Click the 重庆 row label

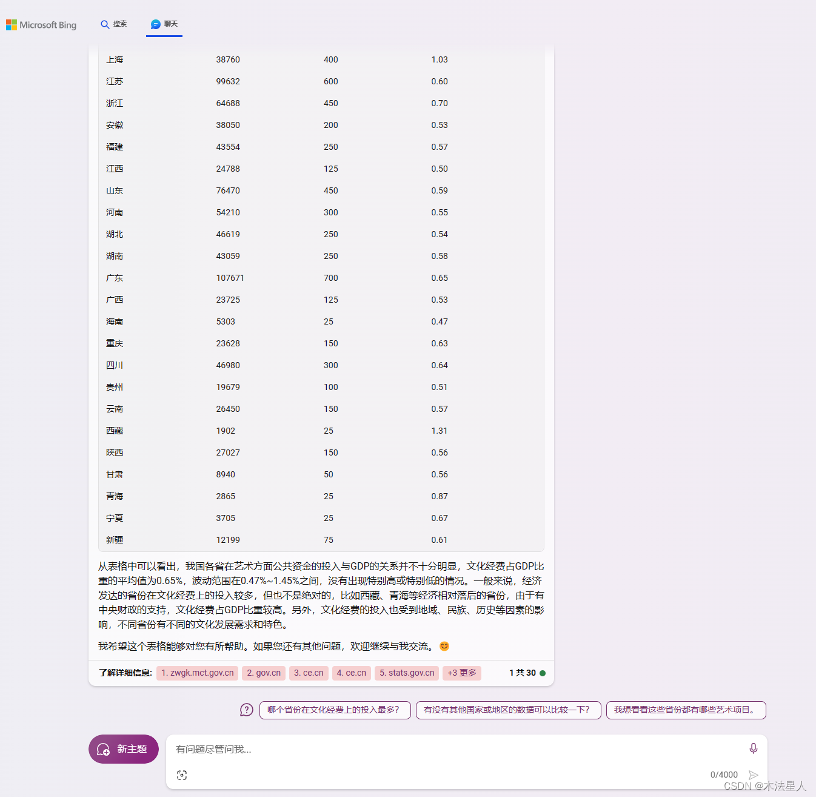115,343
